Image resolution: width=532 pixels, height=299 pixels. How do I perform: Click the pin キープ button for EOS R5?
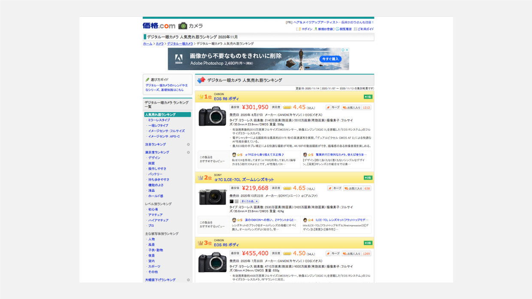click(x=333, y=254)
